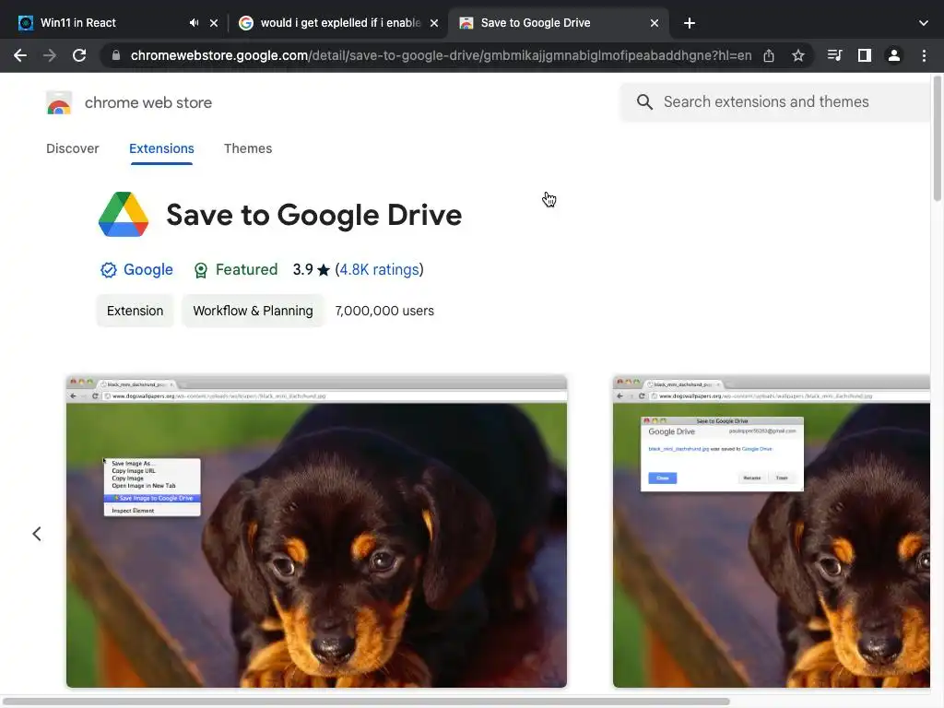Open the media control icon in toolbar
944x708 pixels.
pos(834,55)
